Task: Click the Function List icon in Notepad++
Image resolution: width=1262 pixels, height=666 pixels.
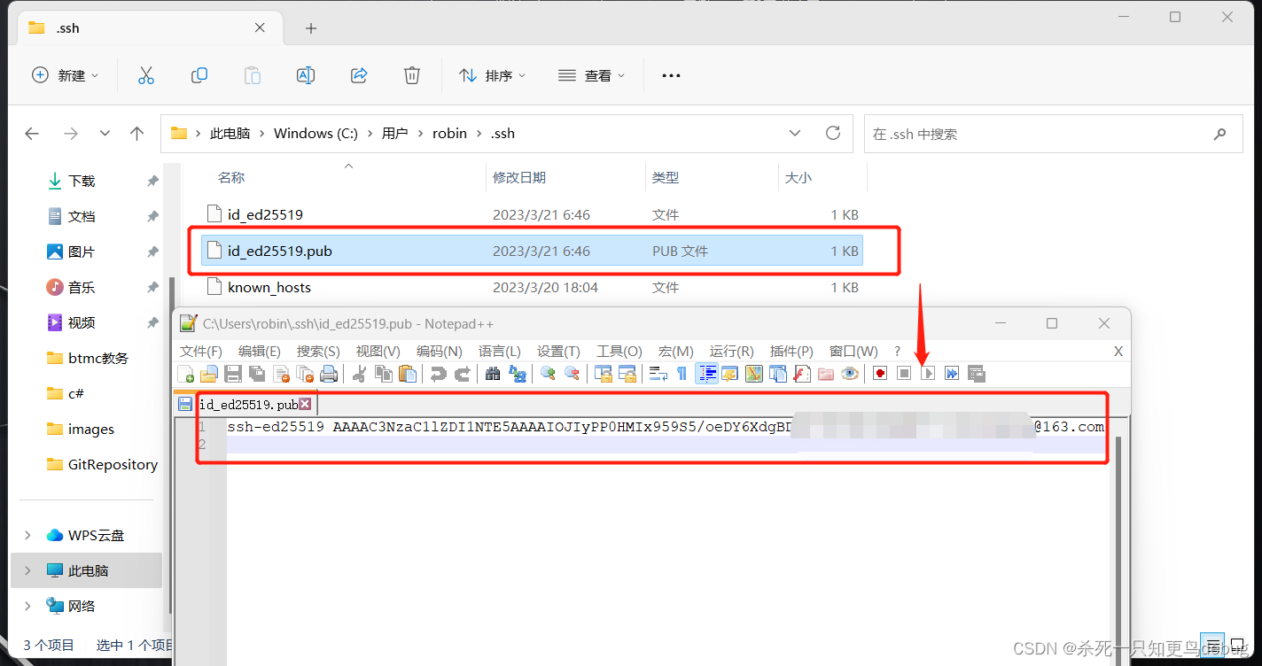Action: pos(801,374)
